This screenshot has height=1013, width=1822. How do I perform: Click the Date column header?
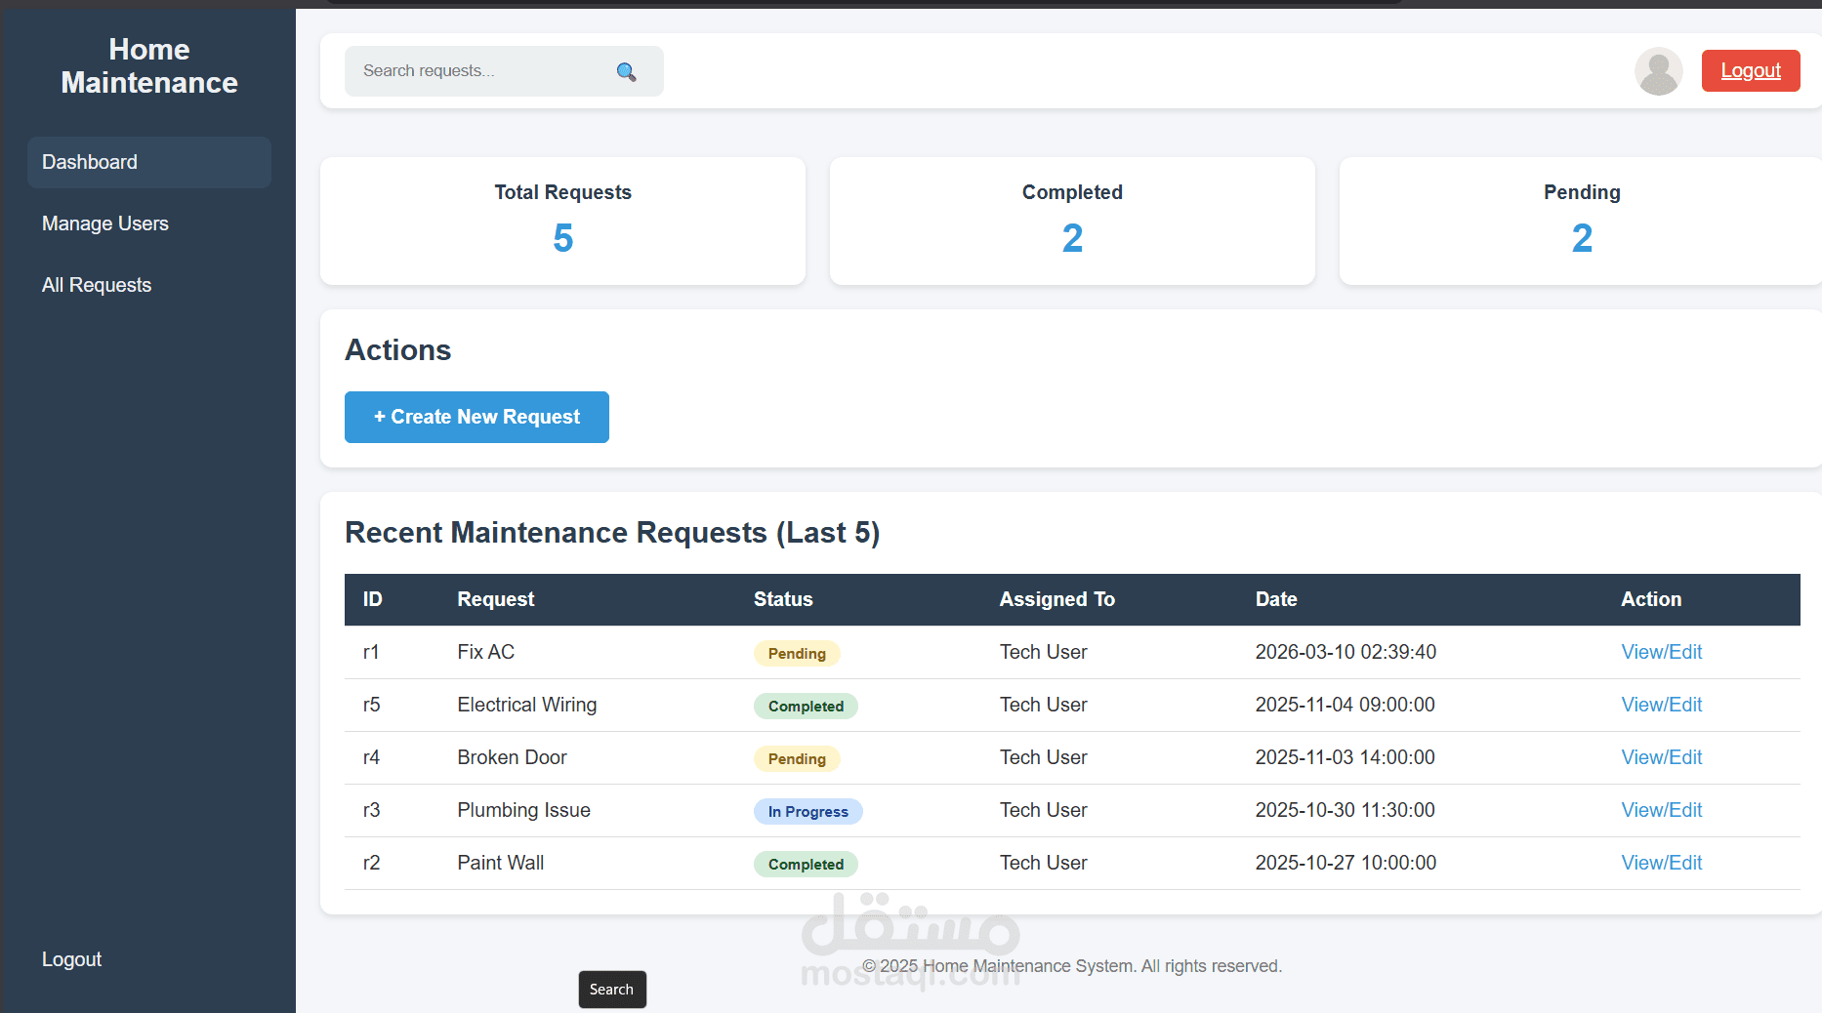(x=1276, y=599)
